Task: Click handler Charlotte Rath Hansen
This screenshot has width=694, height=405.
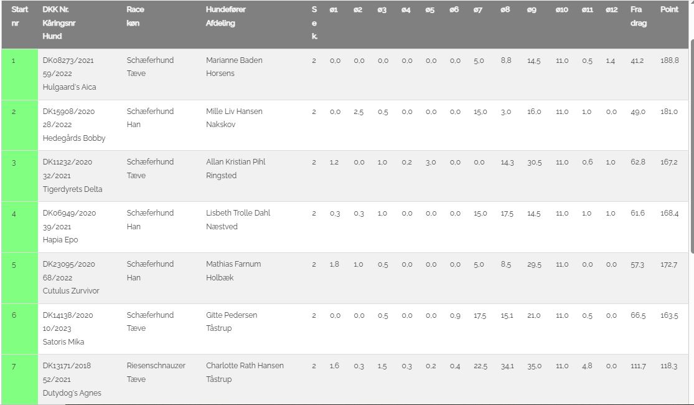Action: pos(245,366)
